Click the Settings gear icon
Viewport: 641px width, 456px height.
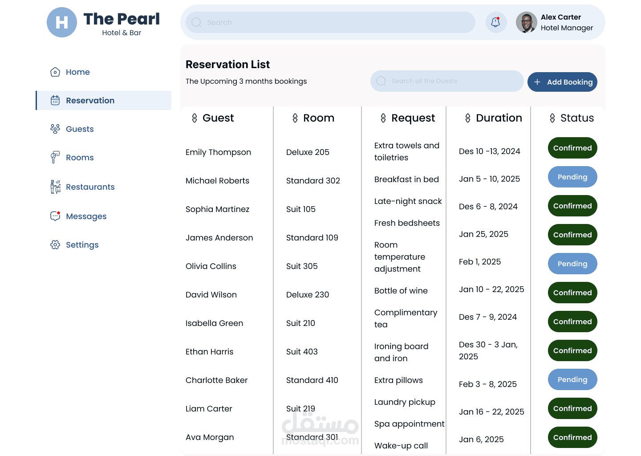(55, 245)
